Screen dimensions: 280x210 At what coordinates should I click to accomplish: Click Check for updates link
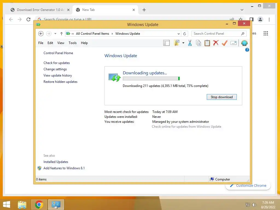57,63
